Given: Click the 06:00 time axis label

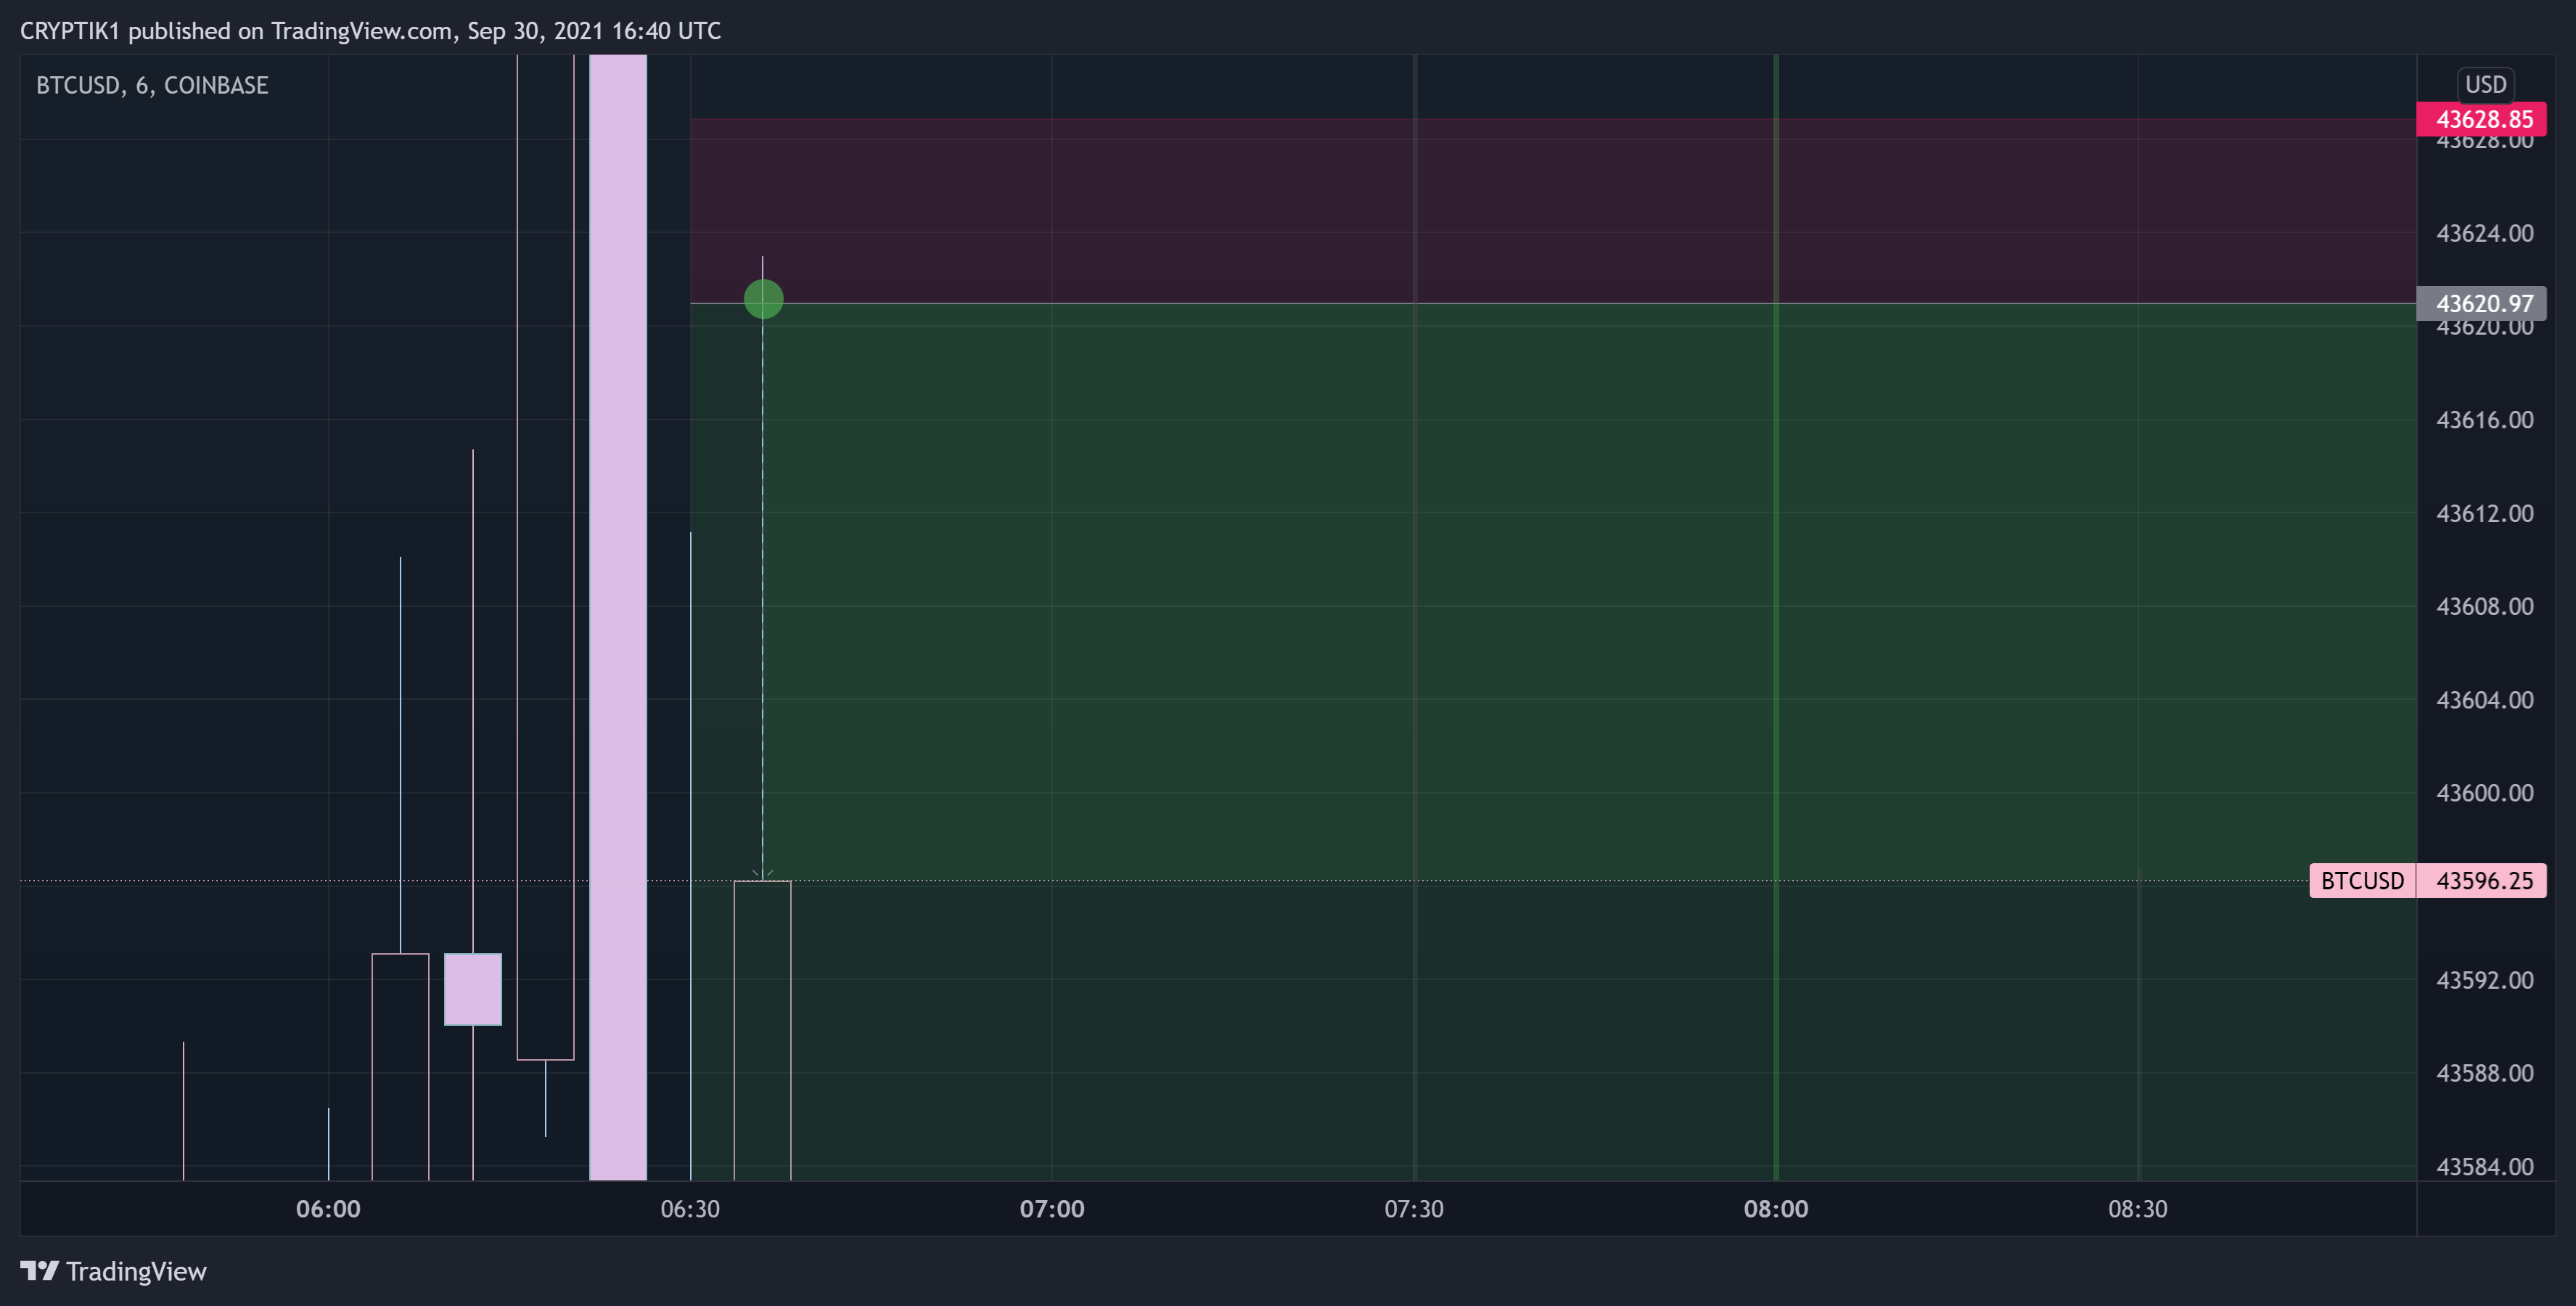Looking at the screenshot, I should 328,1209.
